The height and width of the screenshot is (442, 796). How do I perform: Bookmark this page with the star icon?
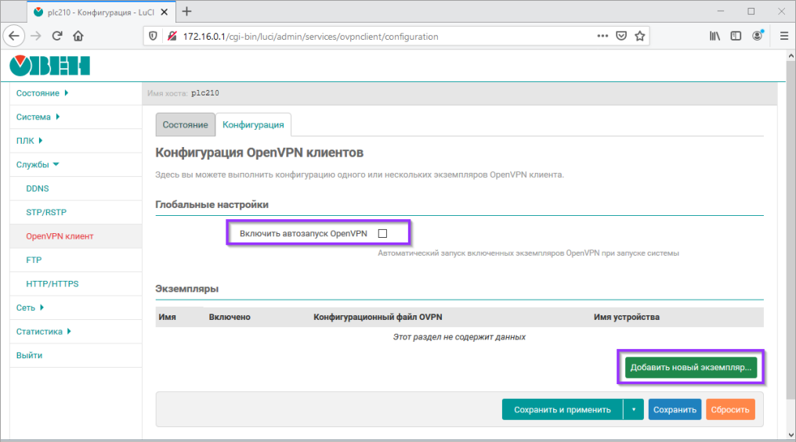(640, 36)
